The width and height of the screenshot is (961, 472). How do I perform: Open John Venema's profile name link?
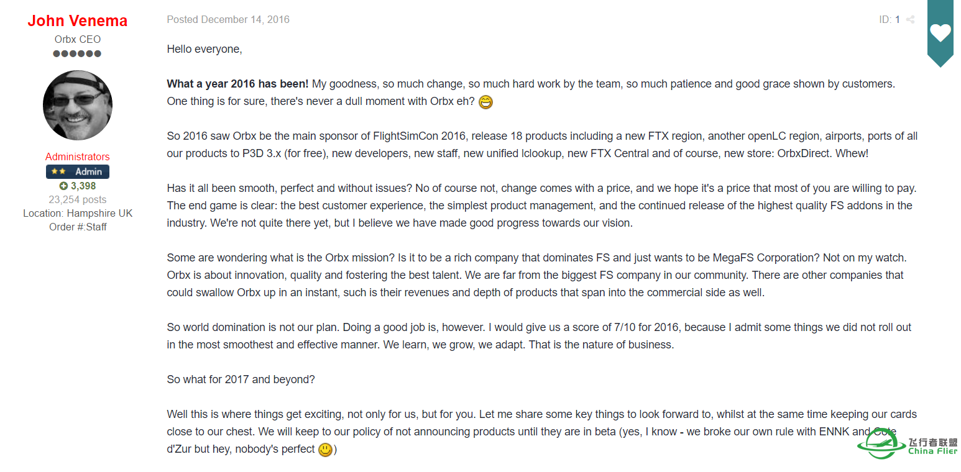(x=78, y=20)
